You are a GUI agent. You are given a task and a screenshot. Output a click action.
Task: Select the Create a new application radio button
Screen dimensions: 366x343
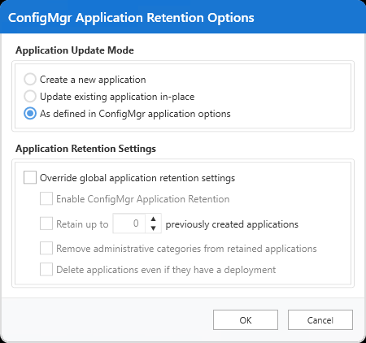click(x=30, y=80)
